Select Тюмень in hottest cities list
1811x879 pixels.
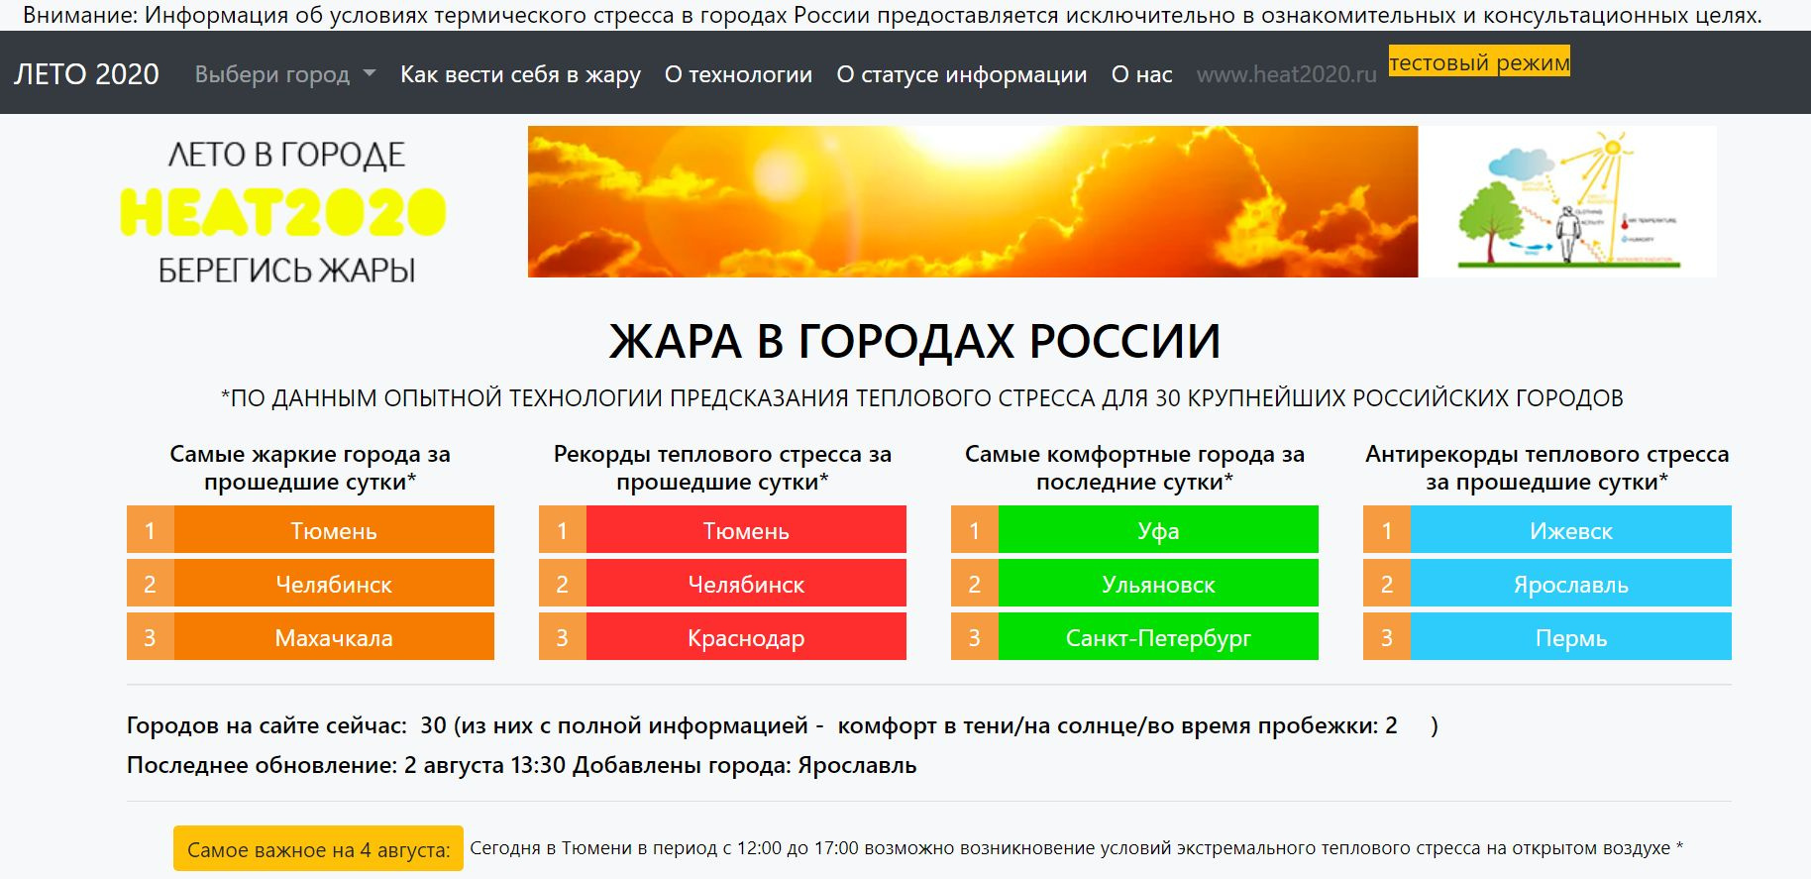coord(334,530)
